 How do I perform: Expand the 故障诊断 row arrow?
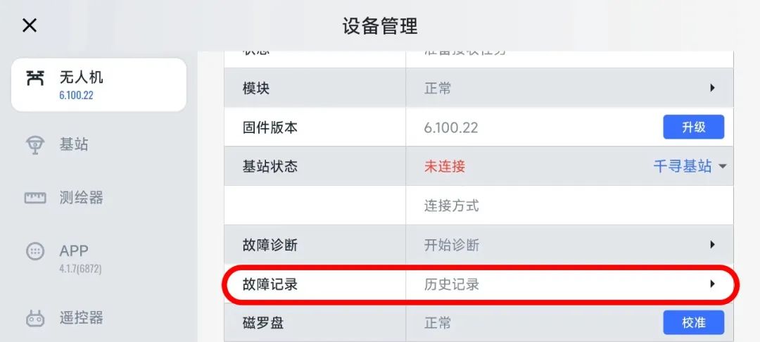tap(712, 245)
